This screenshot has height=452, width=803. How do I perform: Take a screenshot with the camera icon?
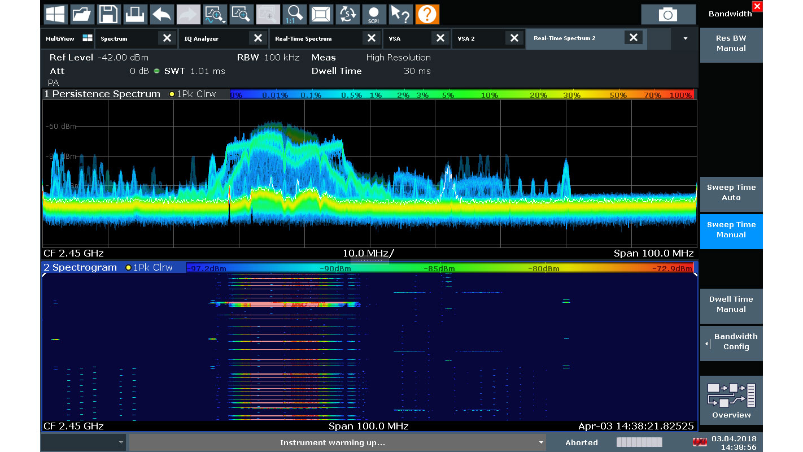click(668, 15)
